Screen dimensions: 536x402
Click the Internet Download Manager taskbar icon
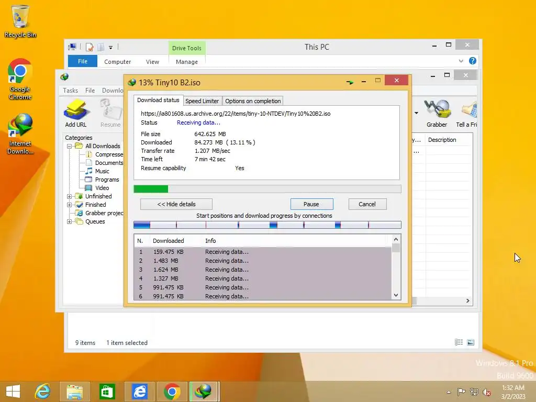(x=204, y=392)
